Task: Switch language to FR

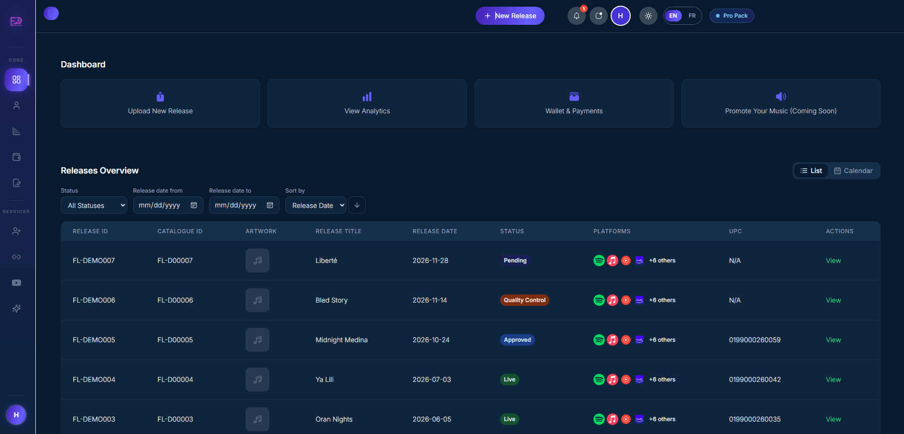Action: pos(692,16)
